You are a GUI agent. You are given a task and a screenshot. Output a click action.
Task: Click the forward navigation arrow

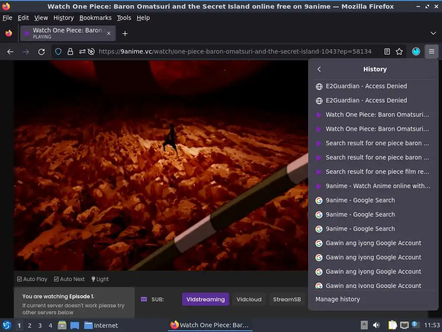click(x=26, y=52)
